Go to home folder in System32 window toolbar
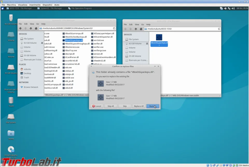The height and width of the screenshot is (167, 249). click(36, 28)
